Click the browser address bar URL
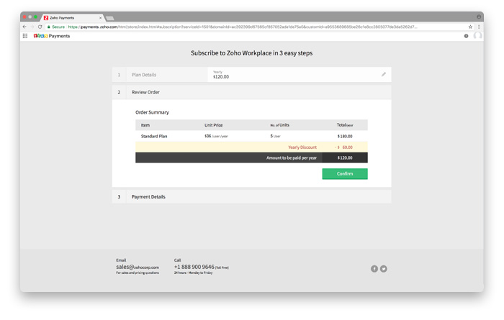 [243, 27]
